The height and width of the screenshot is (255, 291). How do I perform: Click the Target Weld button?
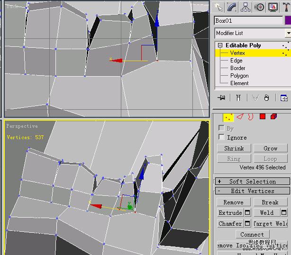click(x=271, y=223)
